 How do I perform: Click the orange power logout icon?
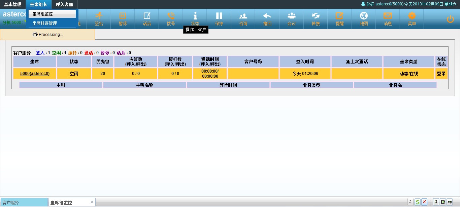[450, 19]
